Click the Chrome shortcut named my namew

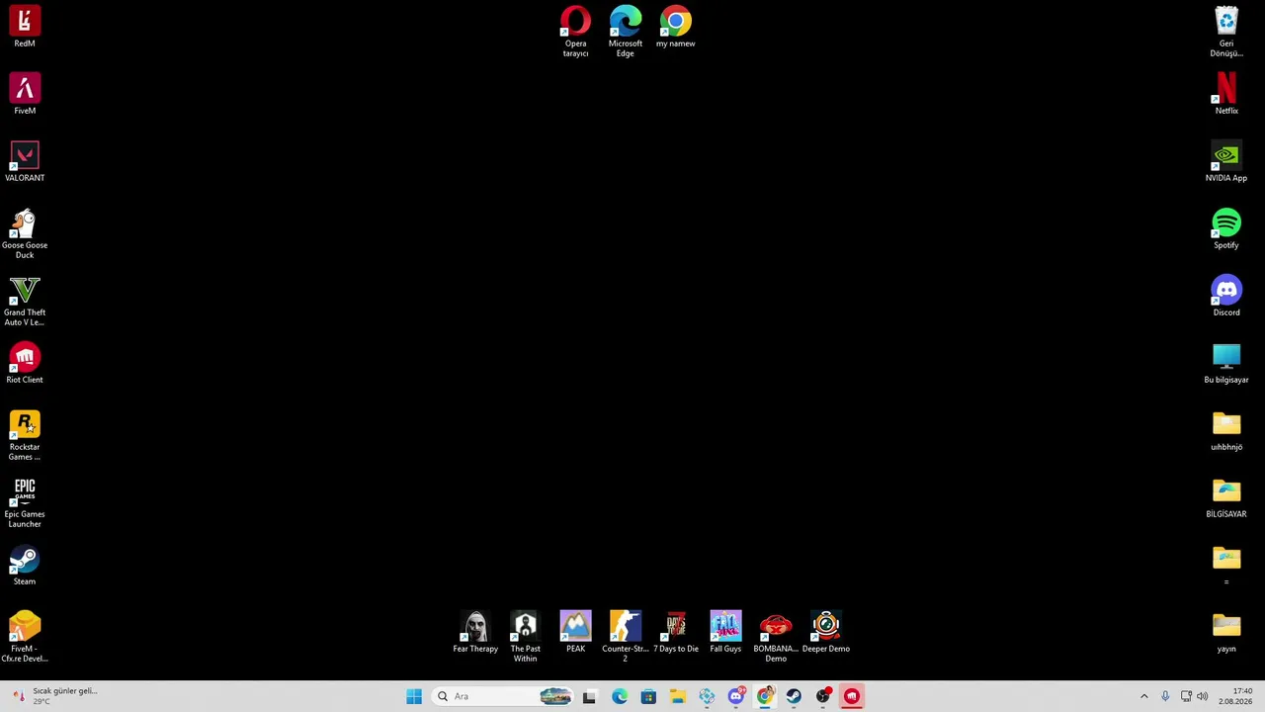click(x=676, y=27)
